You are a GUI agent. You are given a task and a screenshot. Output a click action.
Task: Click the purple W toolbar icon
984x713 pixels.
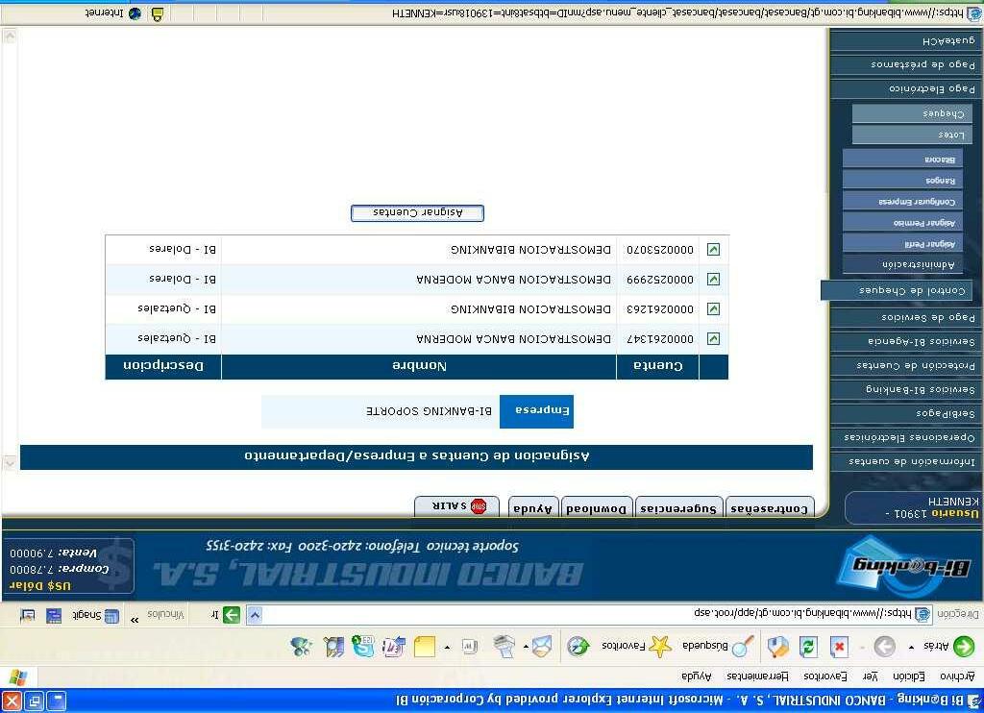point(393,646)
